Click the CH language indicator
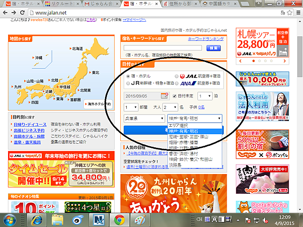 (199, 219)
